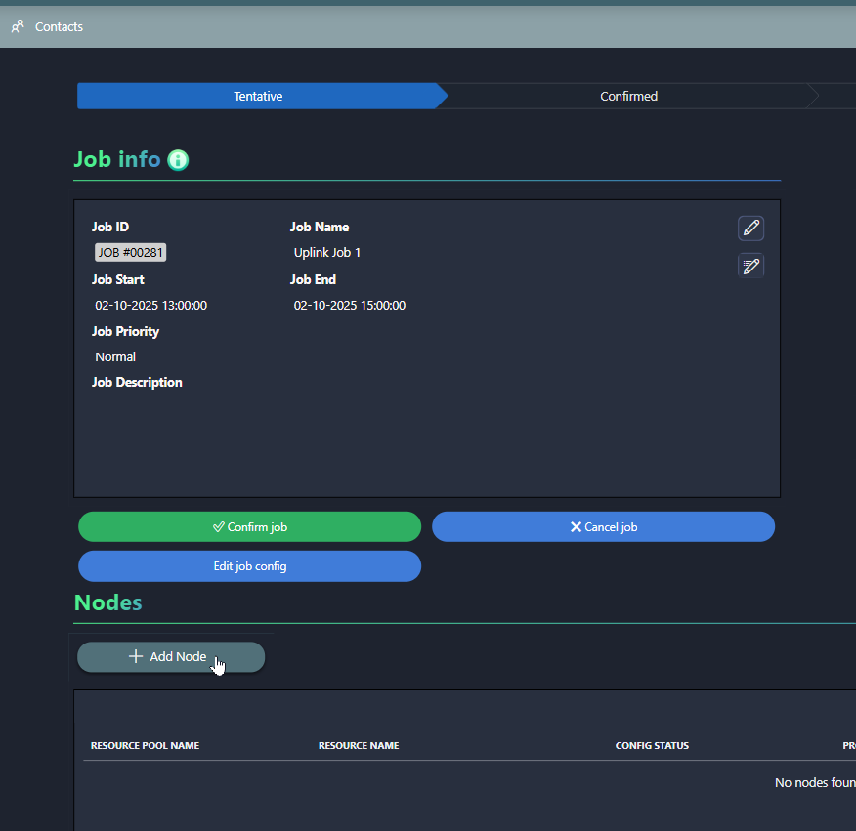Click the Job End date 02-10-2025 15:00:00
Viewport: 856px width, 831px height.
click(x=350, y=305)
